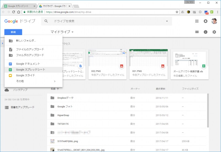Click the オーナー column header
The height and width of the screenshot is (152, 221).
[x=135, y=89]
